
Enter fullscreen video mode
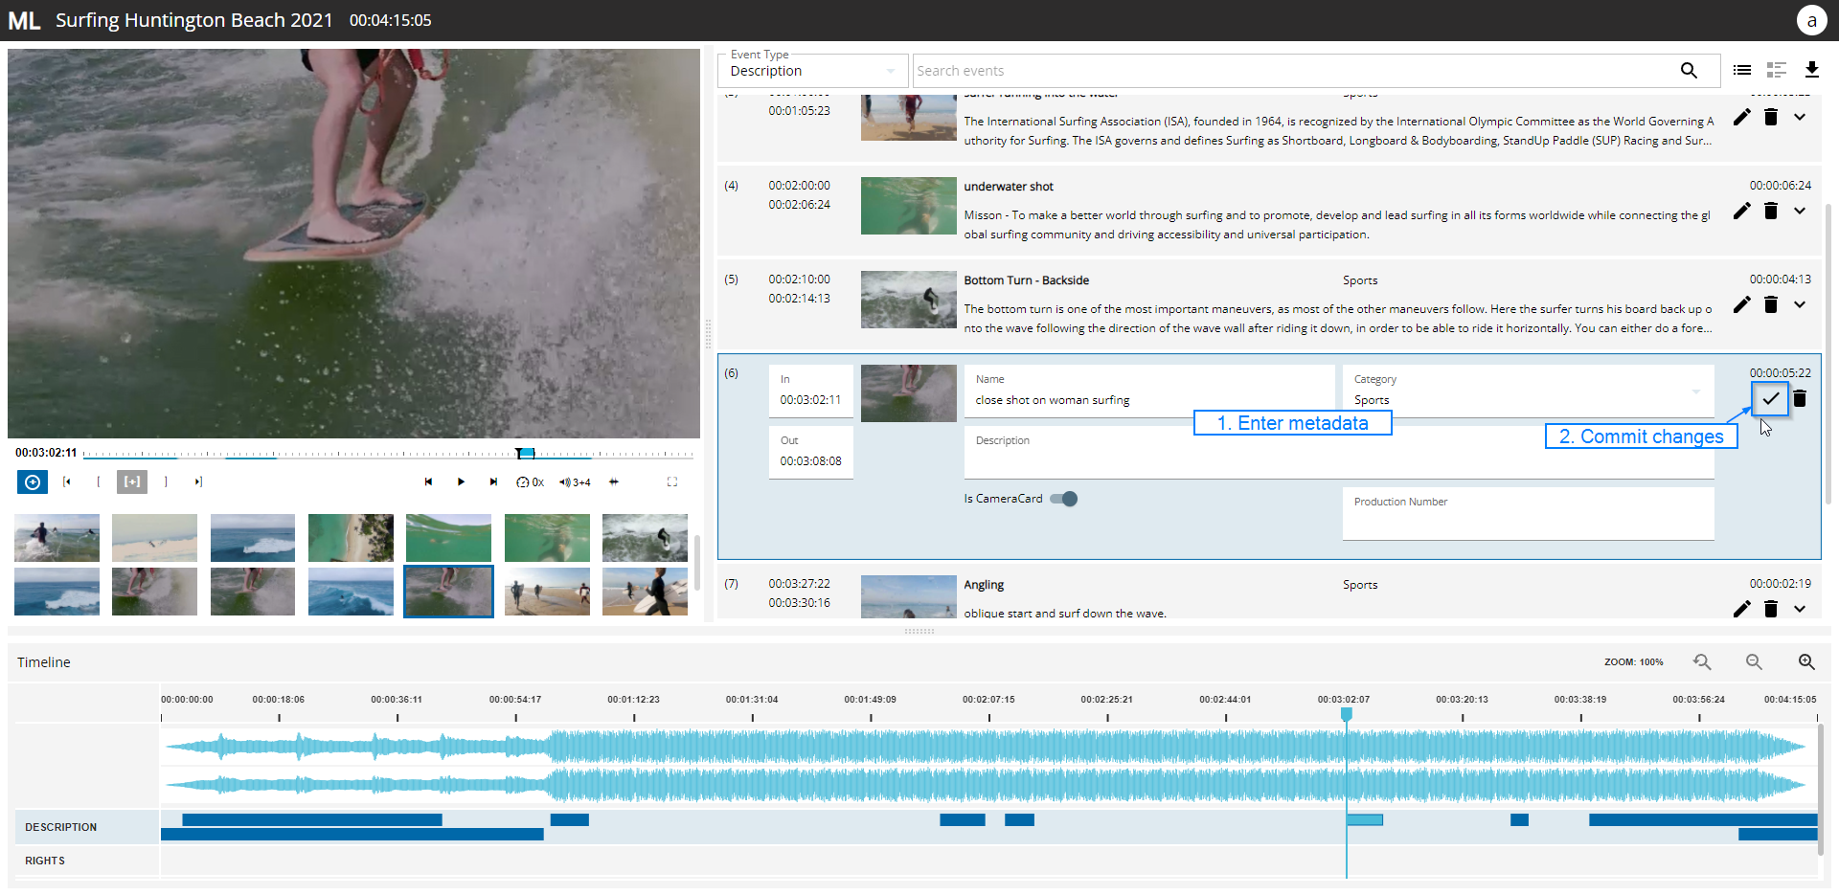(x=672, y=481)
